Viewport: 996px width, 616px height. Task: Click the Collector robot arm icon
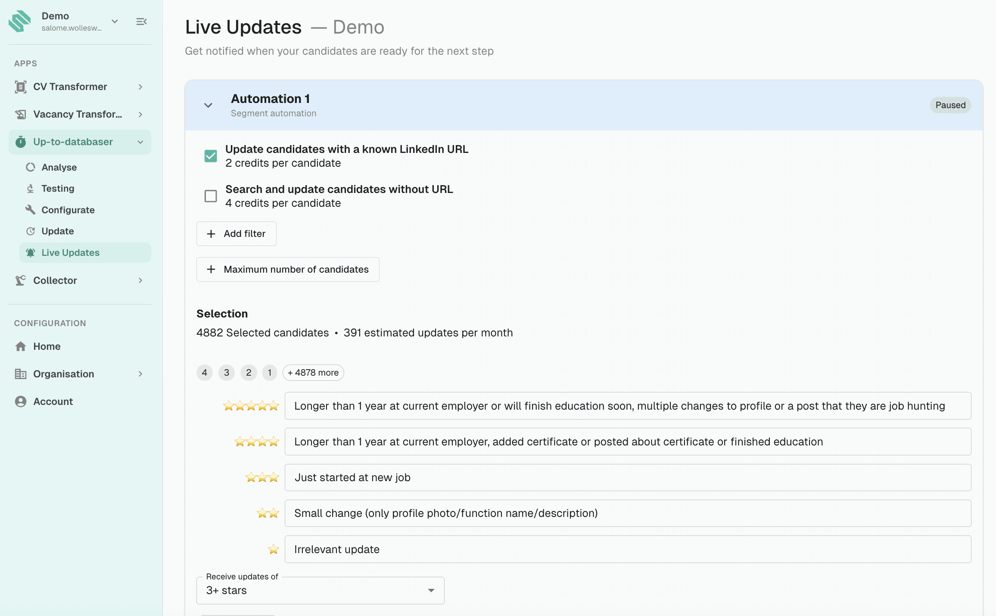point(20,280)
